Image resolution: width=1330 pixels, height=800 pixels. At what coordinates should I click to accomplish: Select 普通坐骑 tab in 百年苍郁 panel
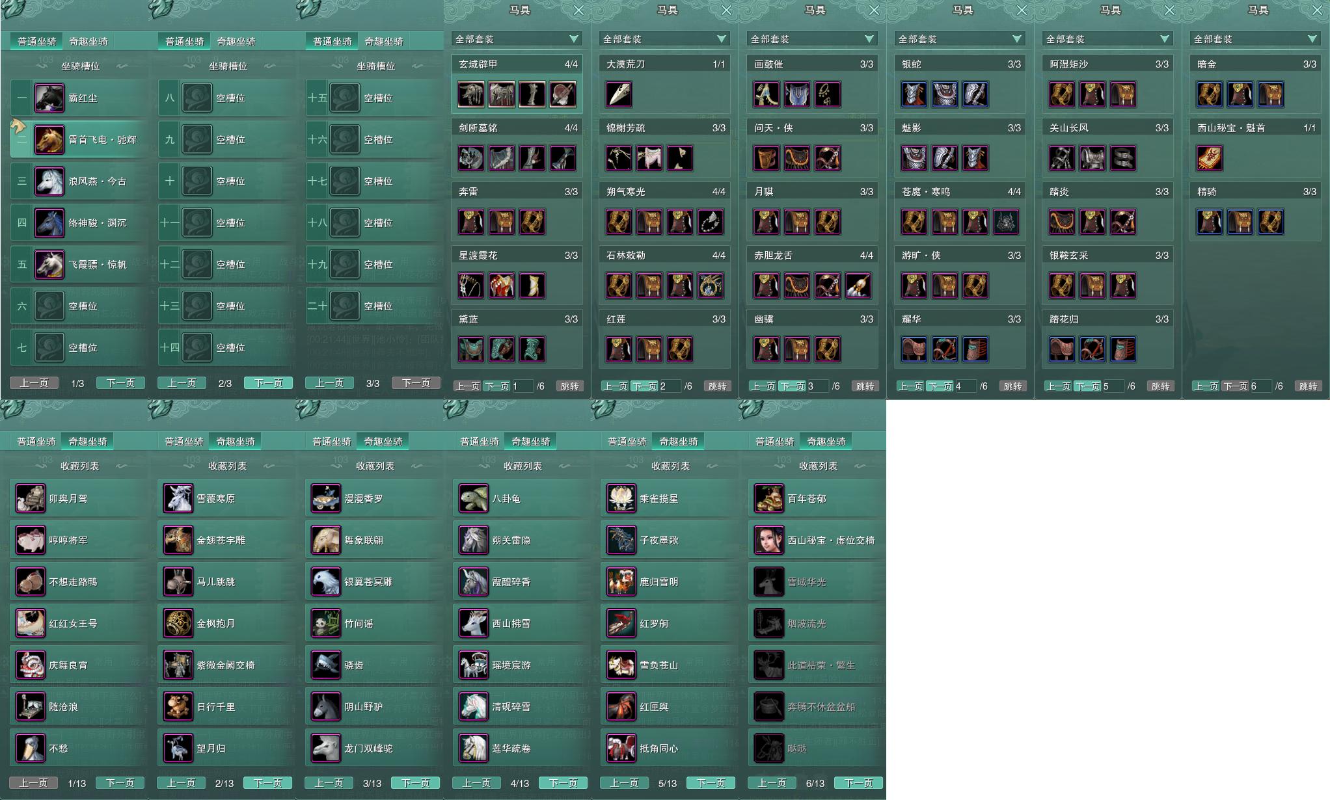[775, 442]
